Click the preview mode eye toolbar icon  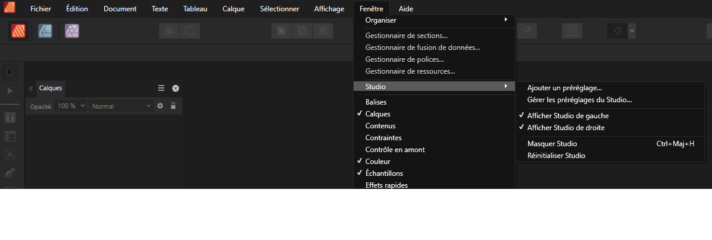click(527, 31)
